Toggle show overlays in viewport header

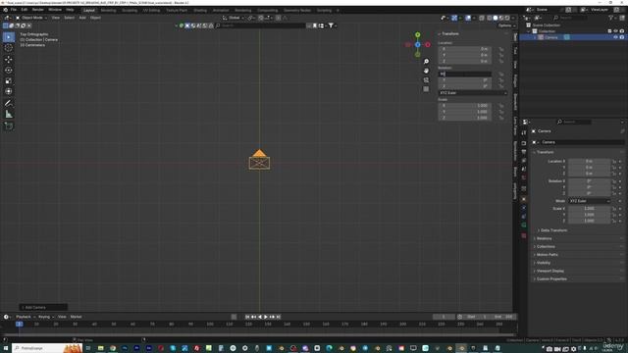point(468,18)
